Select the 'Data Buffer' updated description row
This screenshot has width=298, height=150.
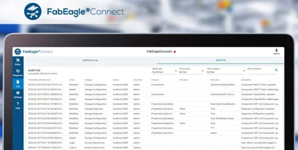pos(259,94)
